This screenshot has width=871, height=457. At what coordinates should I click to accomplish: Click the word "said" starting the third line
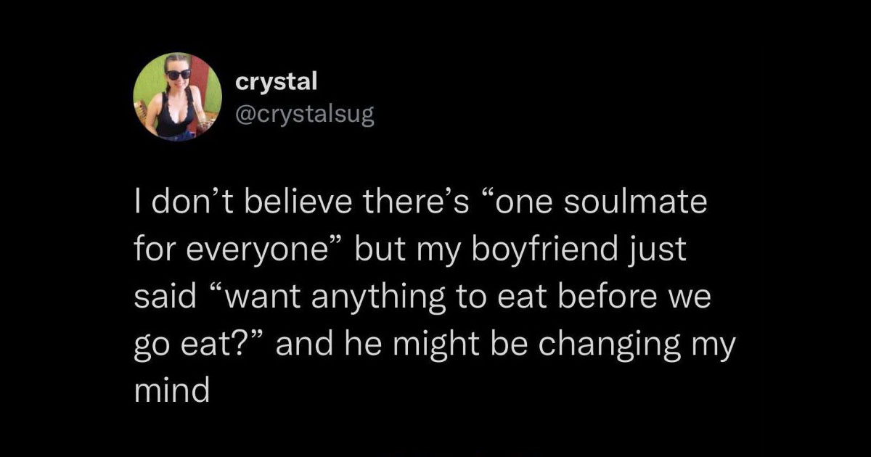tap(160, 297)
